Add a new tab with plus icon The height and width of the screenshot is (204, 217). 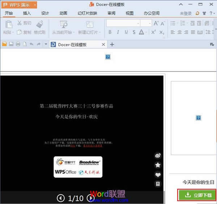tap(112, 44)
